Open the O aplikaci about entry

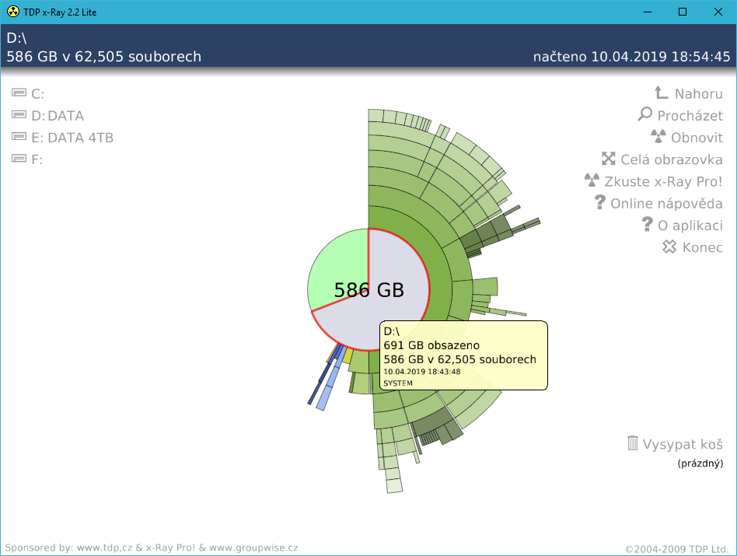[x=690, y=226]
